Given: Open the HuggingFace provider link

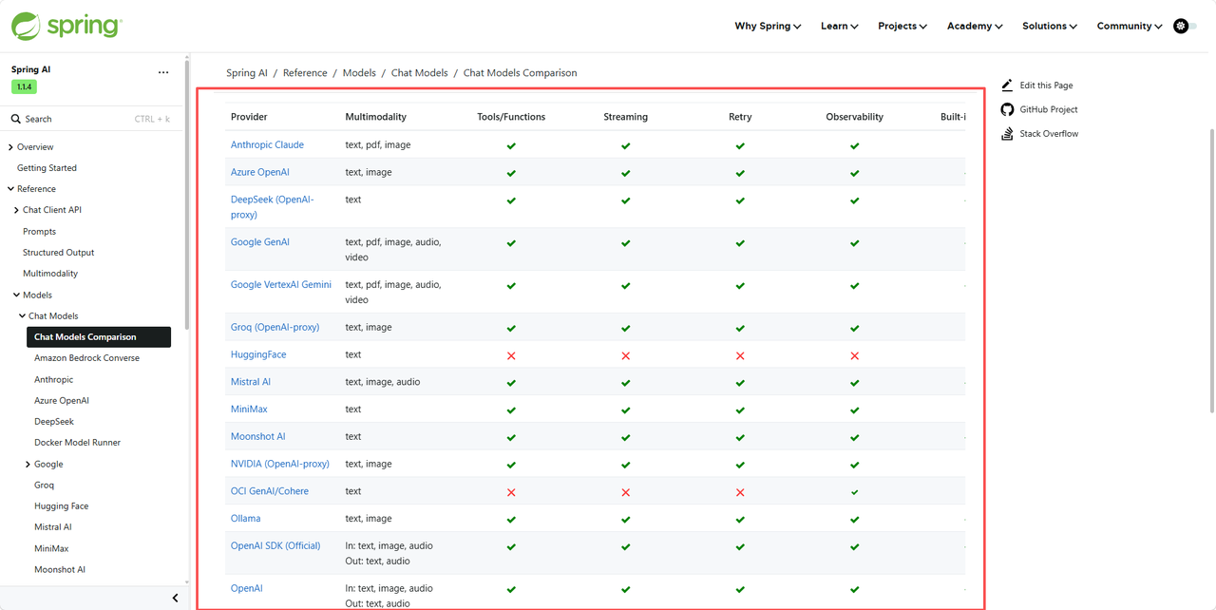Looking at the screenshot, I should pos(258,354).
